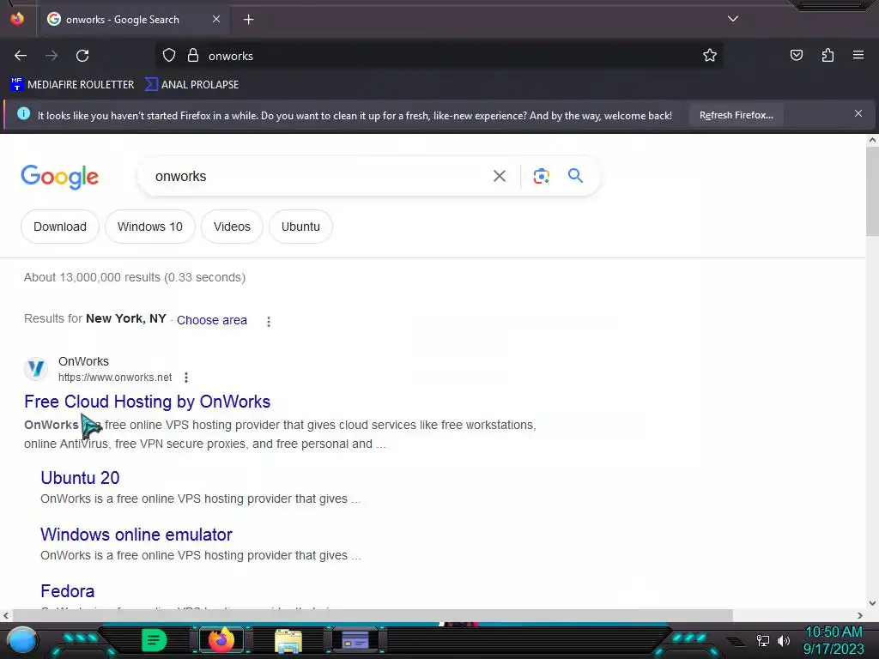Screen dimensions: 879x659
Task: Open the Fedora sitelink
Action: coord(67,591)
